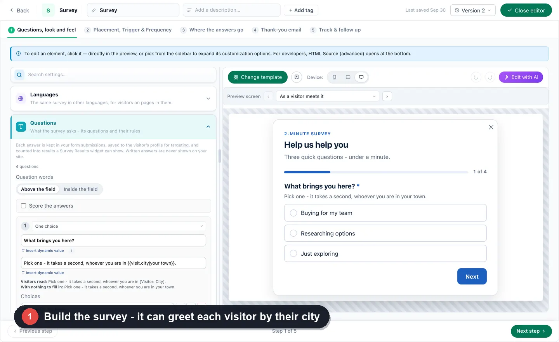Click Close editor button
The height and width of the screenshot is (342, 559).
(x=526, y=10)
